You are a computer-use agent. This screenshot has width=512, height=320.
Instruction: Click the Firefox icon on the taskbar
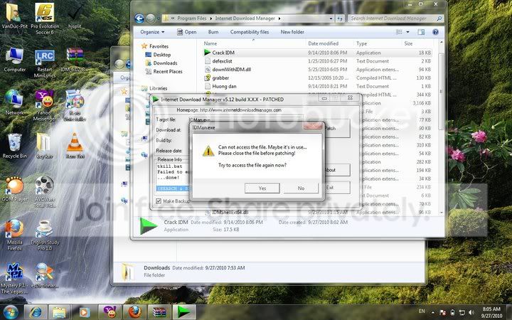(x=134, y=311)
